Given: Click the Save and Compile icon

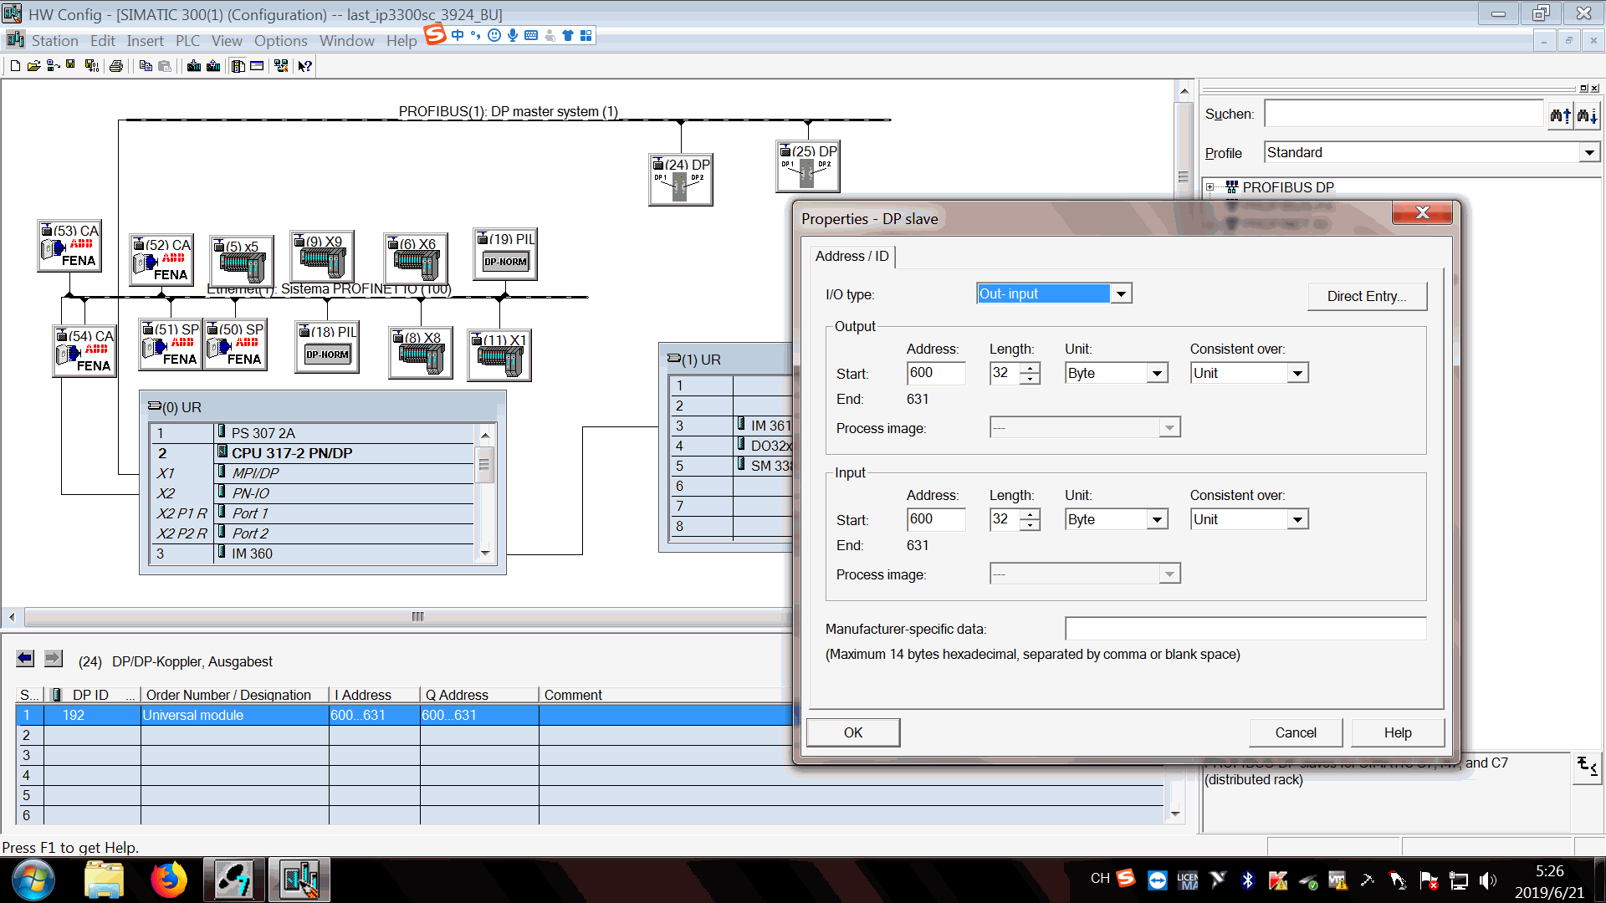Looking at the screenshot, I should 92,66.
